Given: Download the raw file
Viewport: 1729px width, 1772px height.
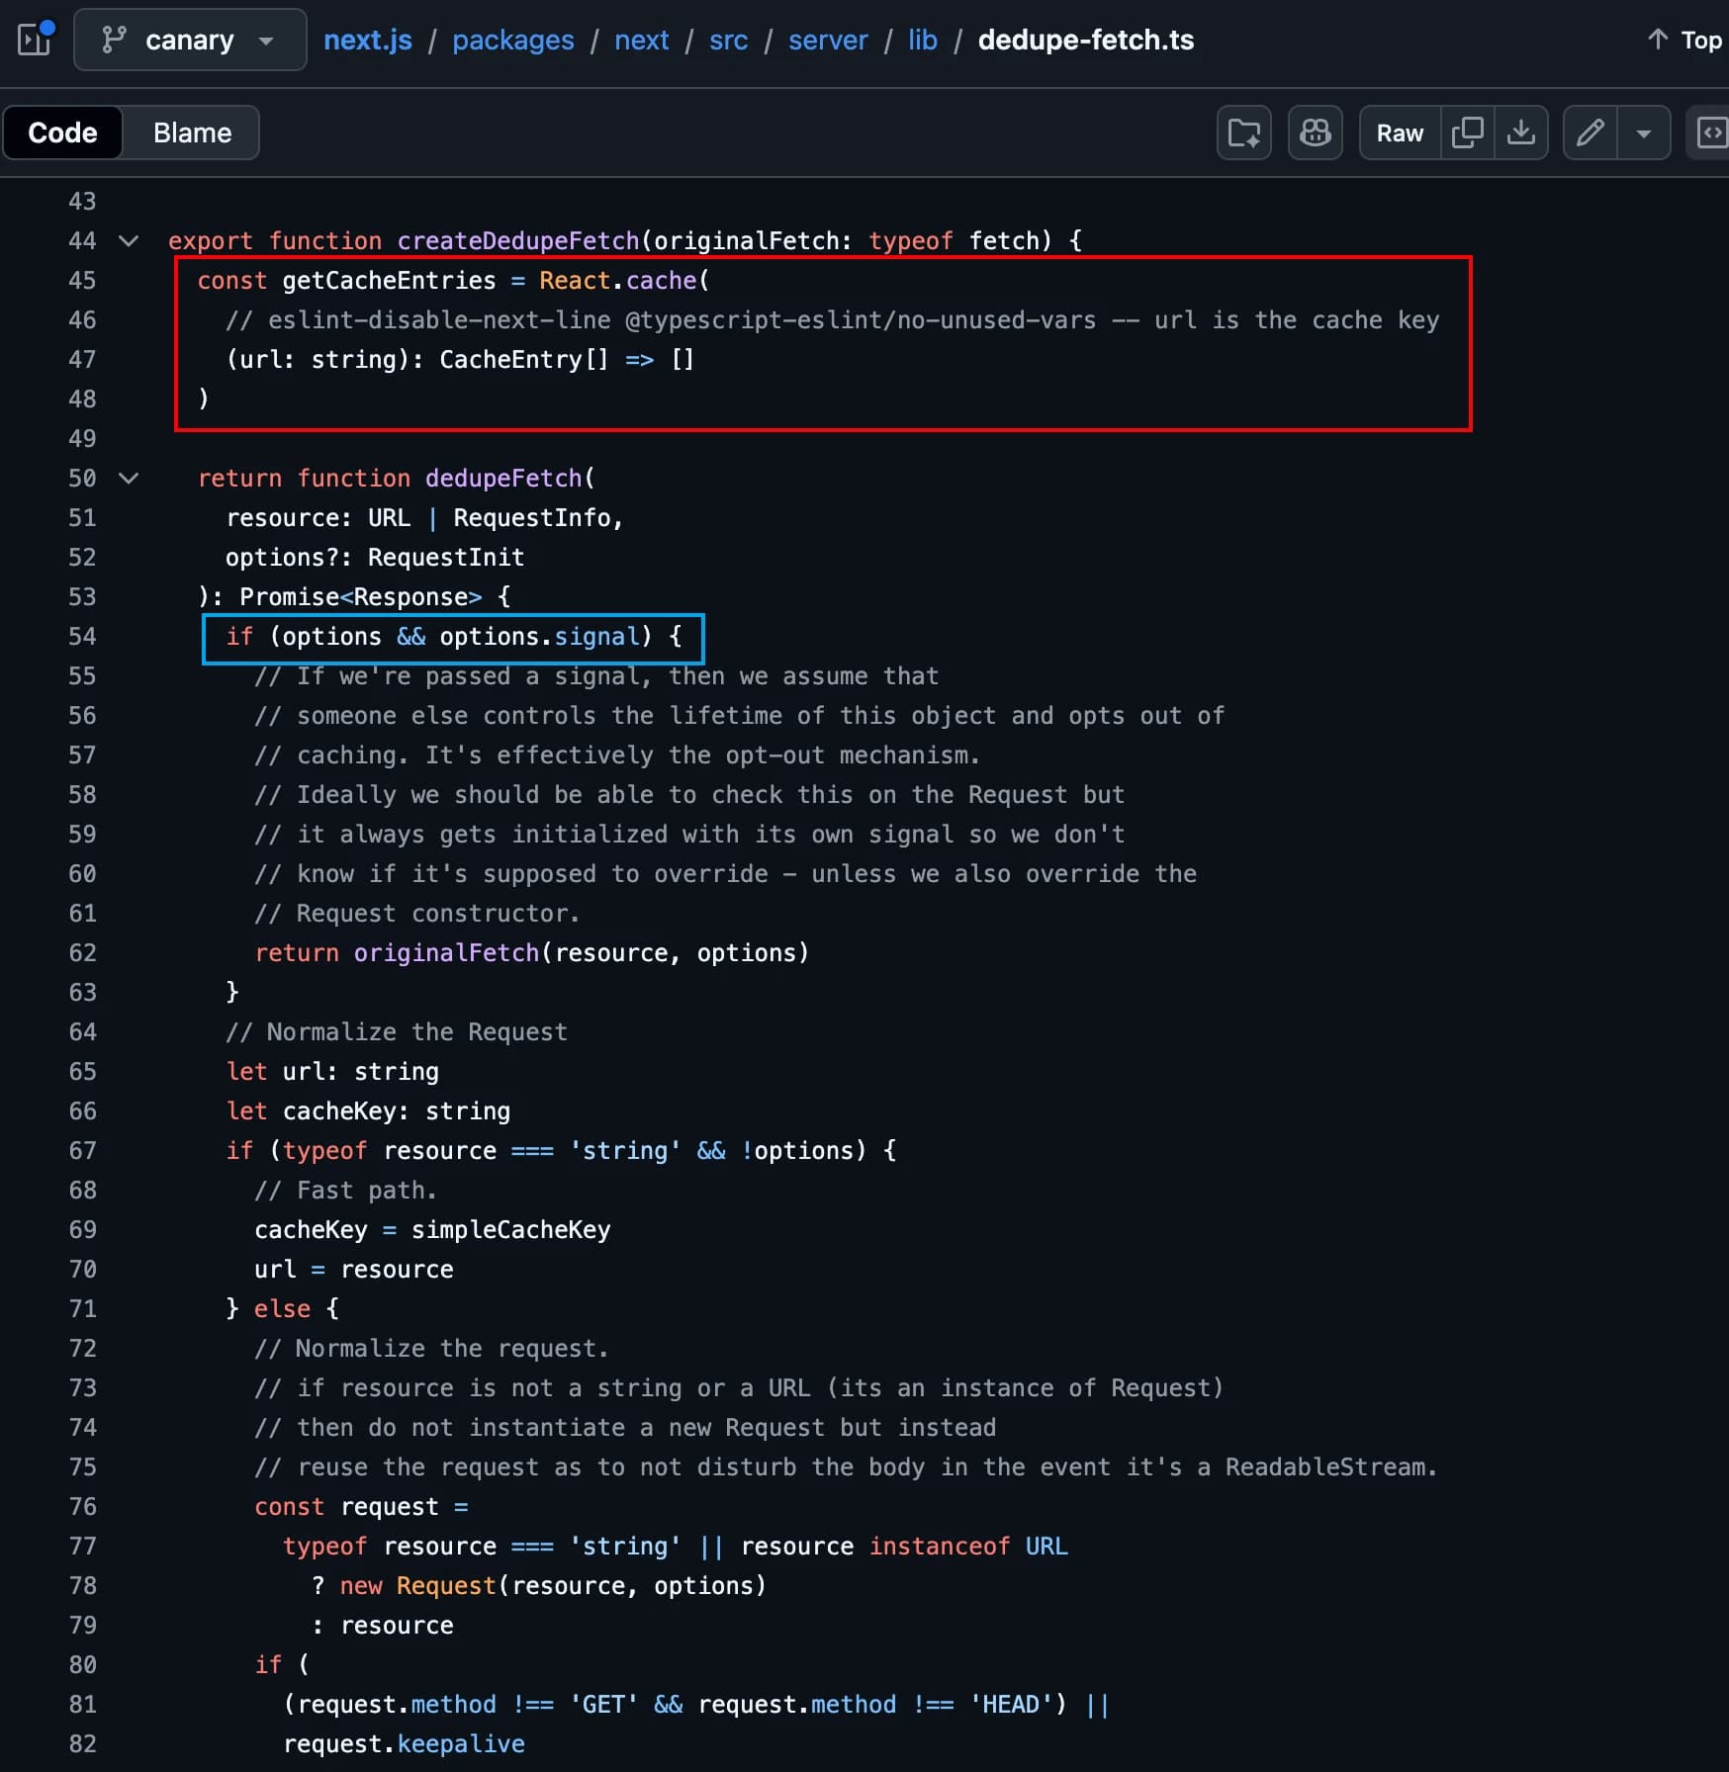Looking at the screenshot, I should pyautogui.click(x=1522, y=132).
